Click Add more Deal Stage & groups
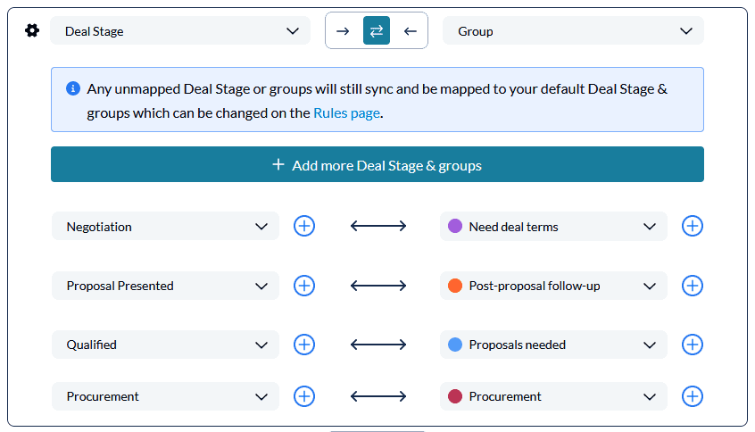This screenshot has height=432, width=755. [x=377, y=164]
